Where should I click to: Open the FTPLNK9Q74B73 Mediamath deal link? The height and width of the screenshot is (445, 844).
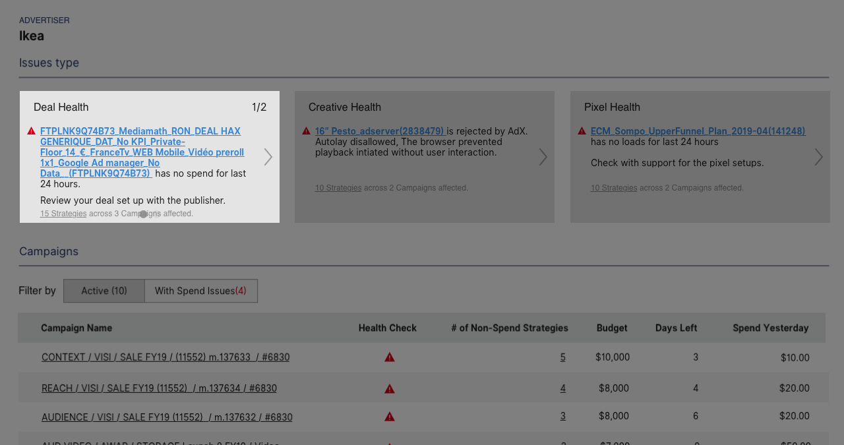[x=142, y=152]
